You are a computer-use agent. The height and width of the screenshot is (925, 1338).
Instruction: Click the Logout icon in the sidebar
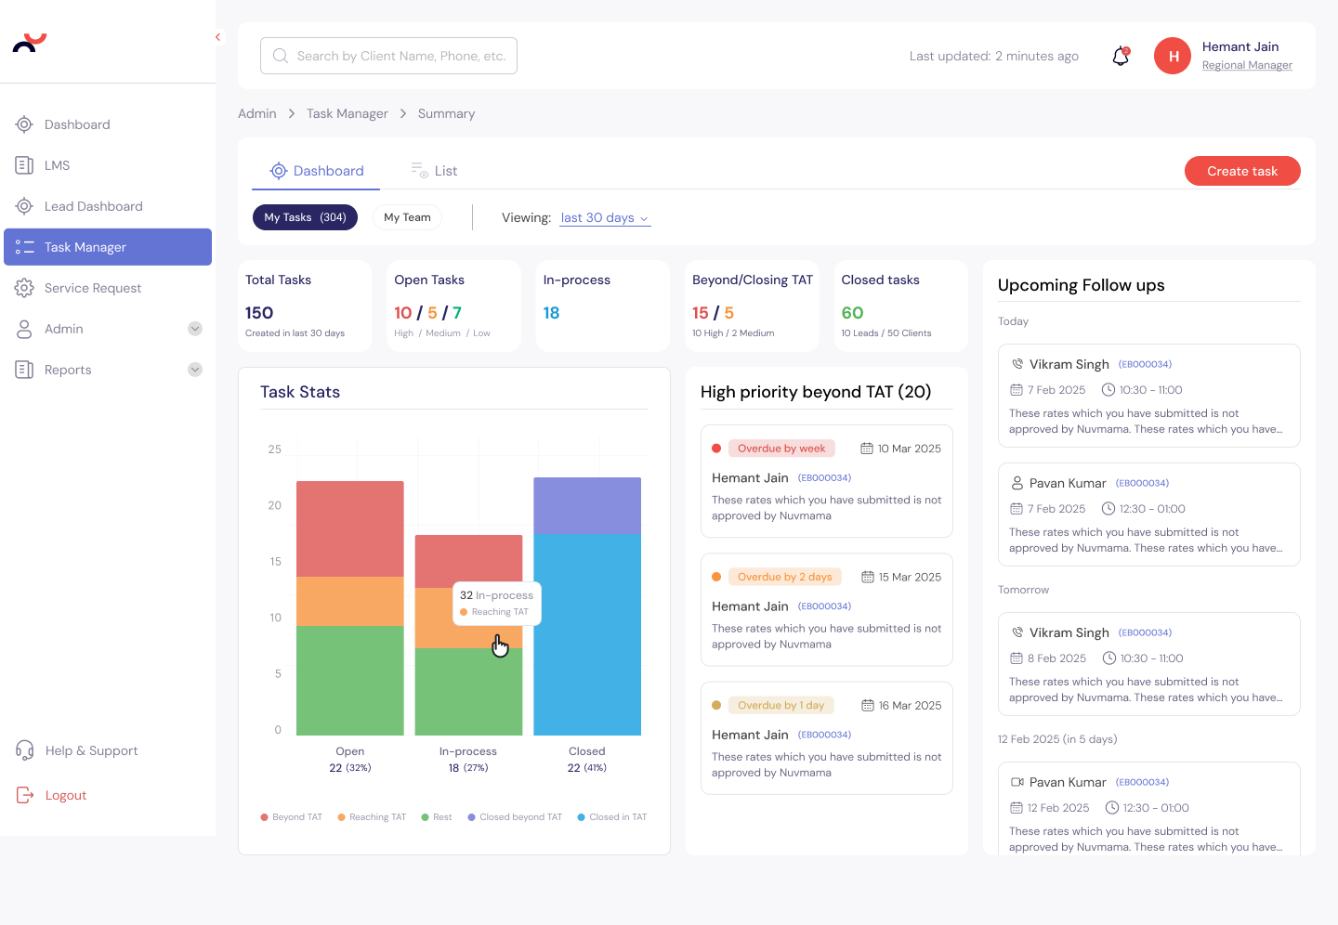point(24,795)
